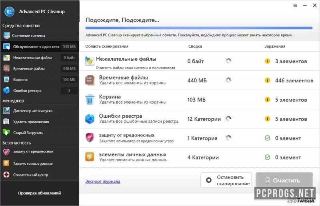Image resolution: width=320 pixels, height=206 pixels.
Task: Click the 12 Категории summary value
Action: click(x=204, y=119)
